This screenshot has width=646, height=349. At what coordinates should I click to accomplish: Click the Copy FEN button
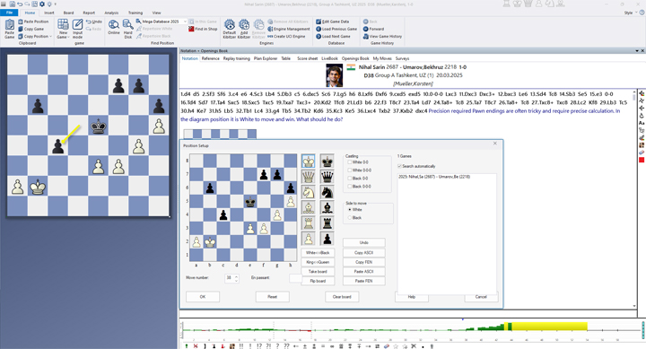[x=363, y=262]
